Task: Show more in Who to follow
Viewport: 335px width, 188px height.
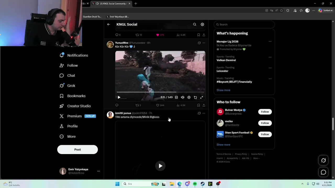Action: [224, 145]
